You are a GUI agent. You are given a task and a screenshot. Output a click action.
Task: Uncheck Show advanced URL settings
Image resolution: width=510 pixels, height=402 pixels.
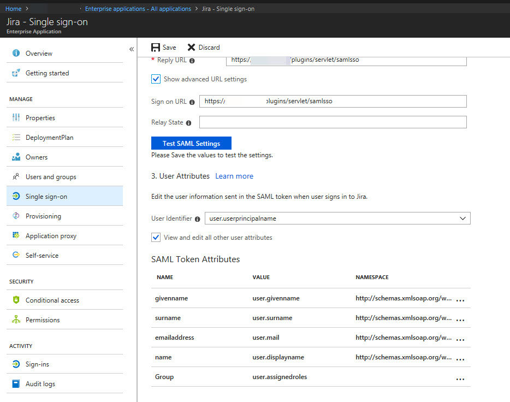[156, 79]
